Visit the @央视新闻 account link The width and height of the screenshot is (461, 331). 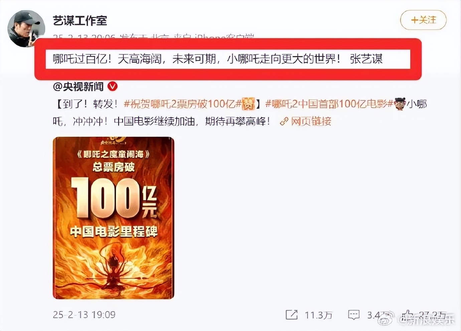[78, 87]
